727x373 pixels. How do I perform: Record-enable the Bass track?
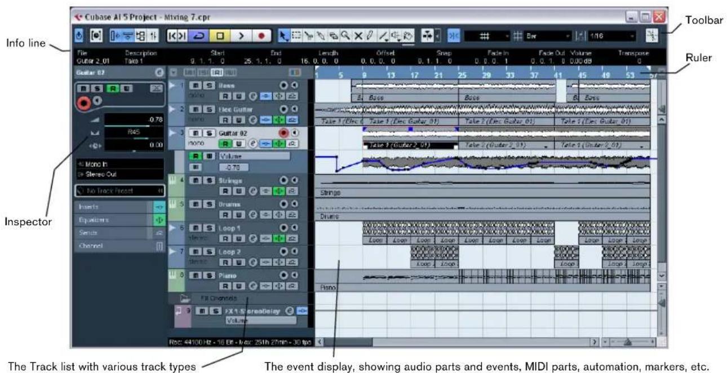coord(283,85)
